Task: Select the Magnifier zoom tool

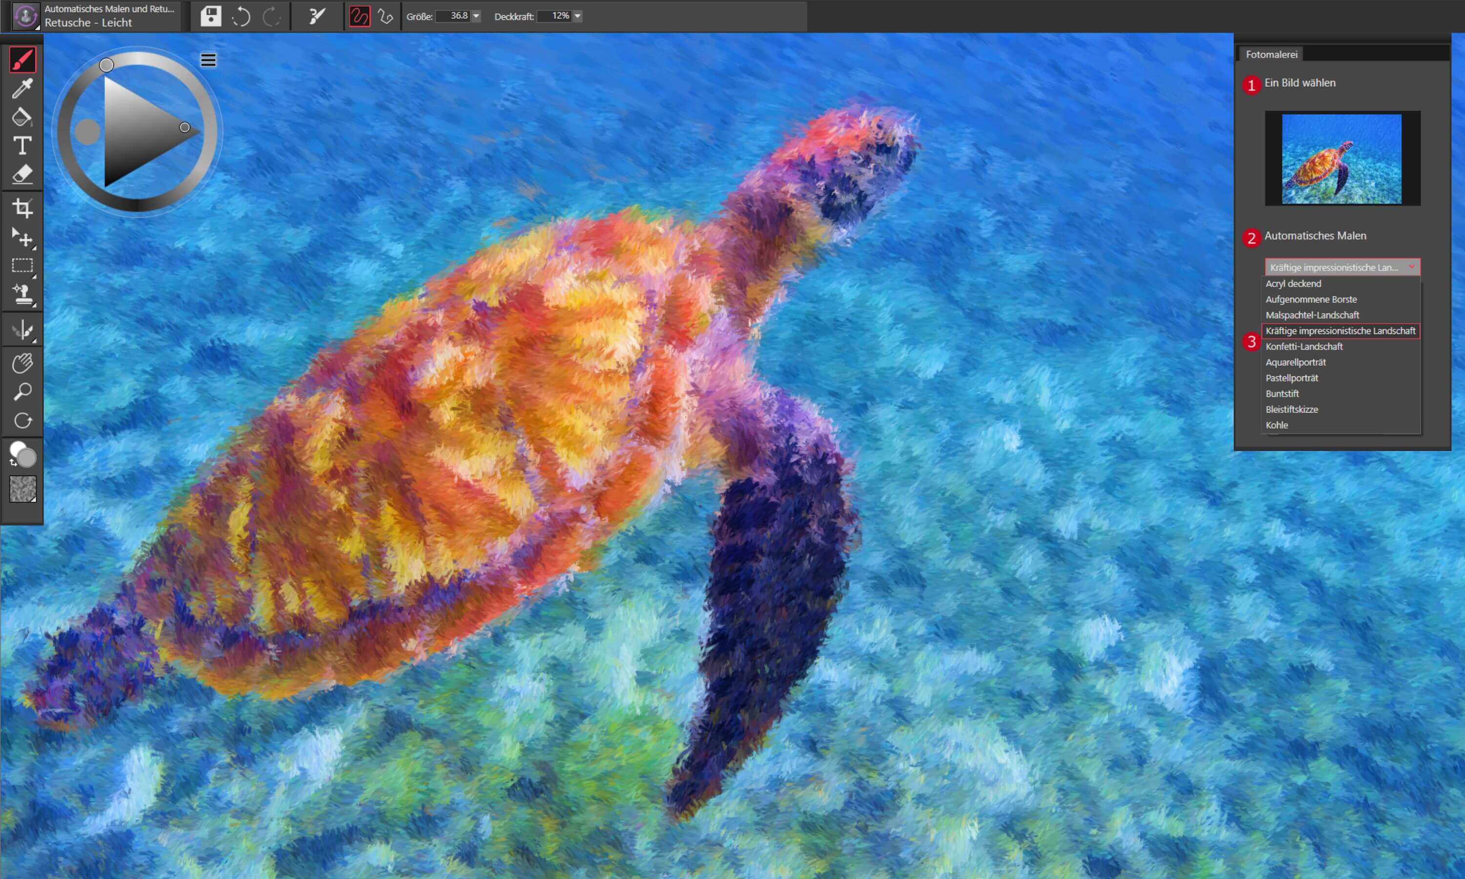Action: (22, 392)
